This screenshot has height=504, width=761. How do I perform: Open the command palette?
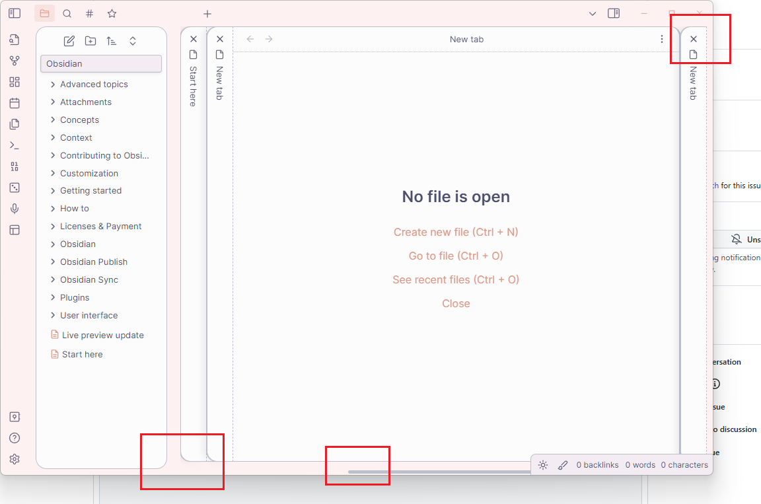(15, 145)
